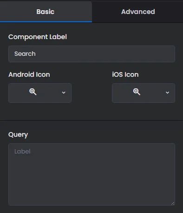Click the divider line above Query section
Image resolution: width=183 pixels, height=213 pixels.
[x=91, y=120]
